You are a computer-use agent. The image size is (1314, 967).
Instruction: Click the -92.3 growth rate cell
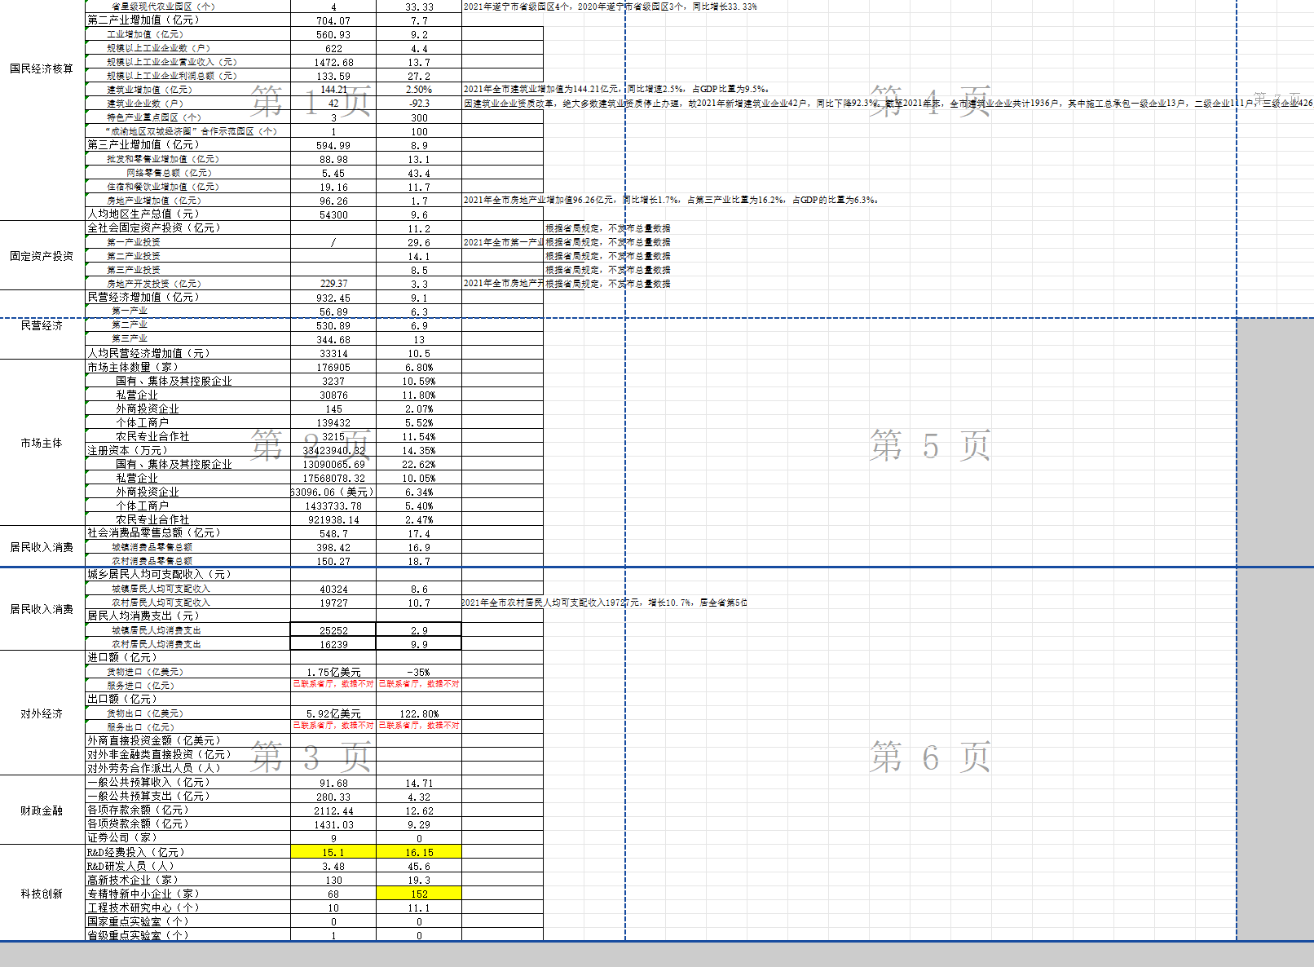(x=419, y=104)
